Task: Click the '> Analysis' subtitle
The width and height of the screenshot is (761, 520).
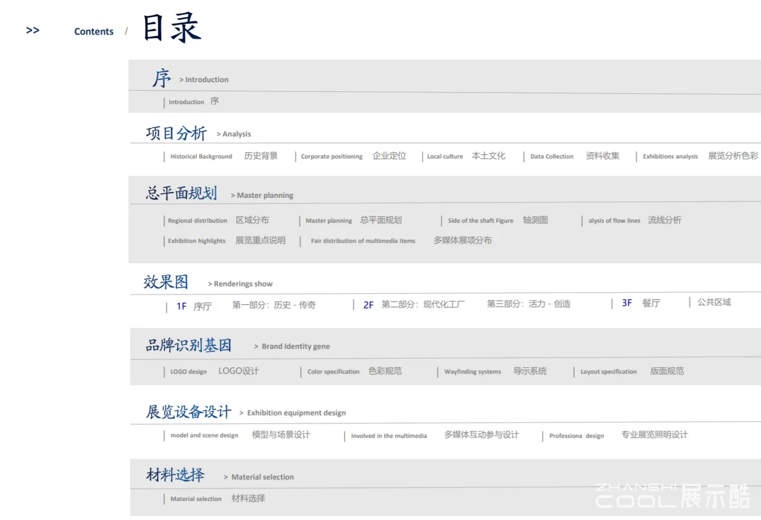Action: tap(234, 134)
